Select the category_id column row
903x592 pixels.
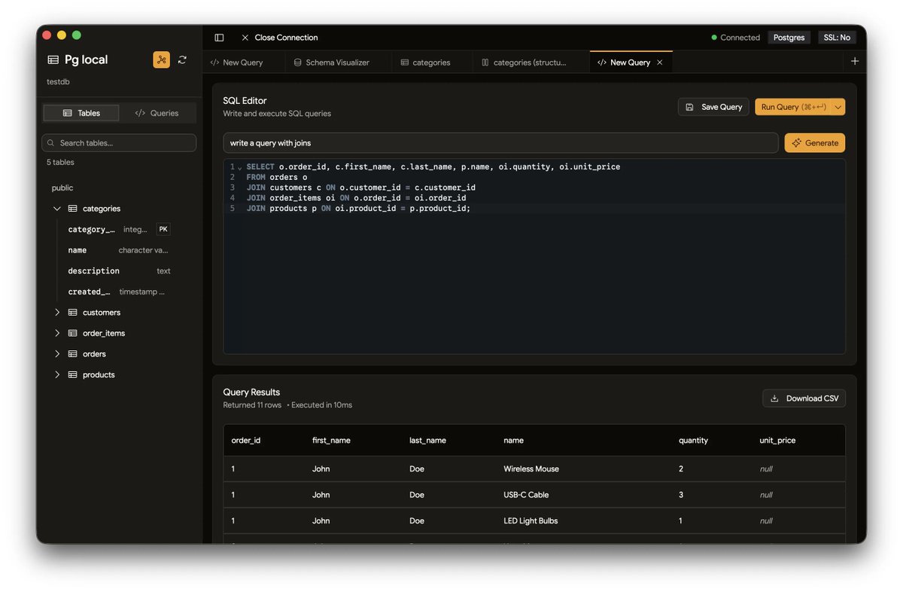click(x=119, y=229)
